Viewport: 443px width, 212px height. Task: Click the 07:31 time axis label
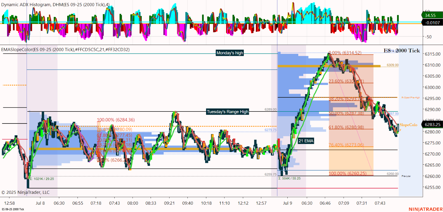362,203
